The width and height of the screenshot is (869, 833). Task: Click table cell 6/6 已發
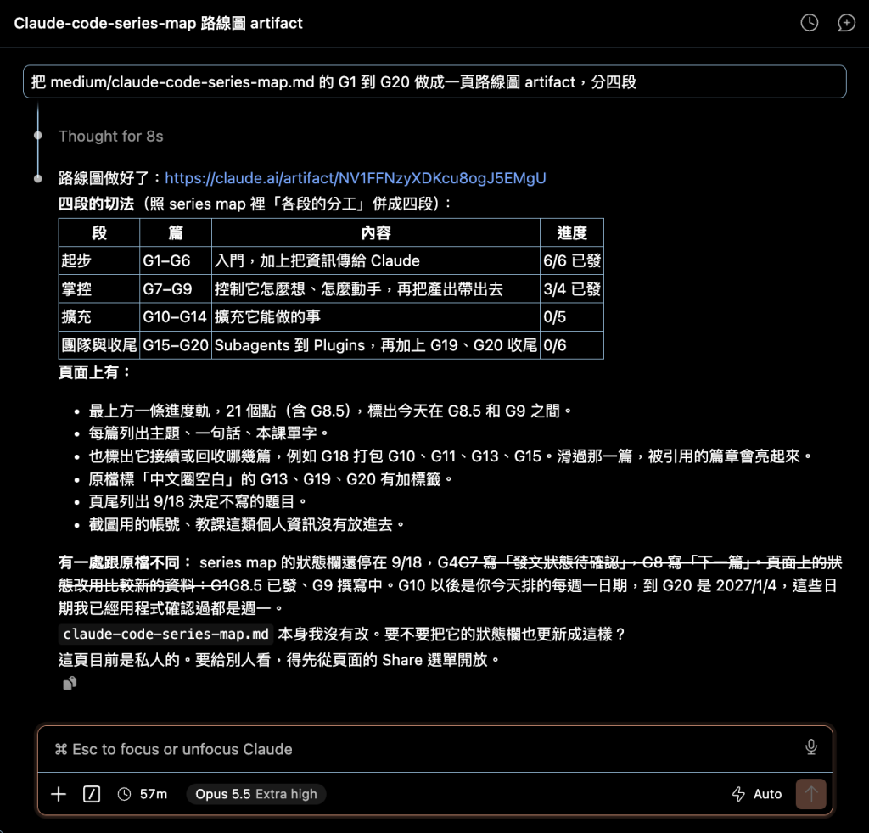coord(572,260)
